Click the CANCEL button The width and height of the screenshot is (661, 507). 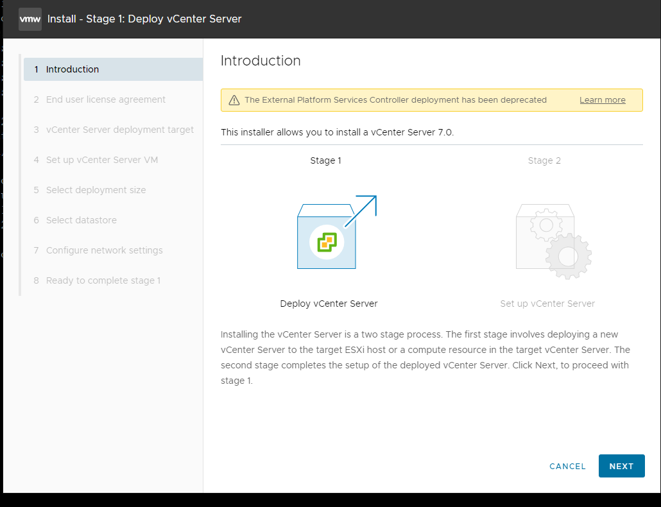click(567, 466)
